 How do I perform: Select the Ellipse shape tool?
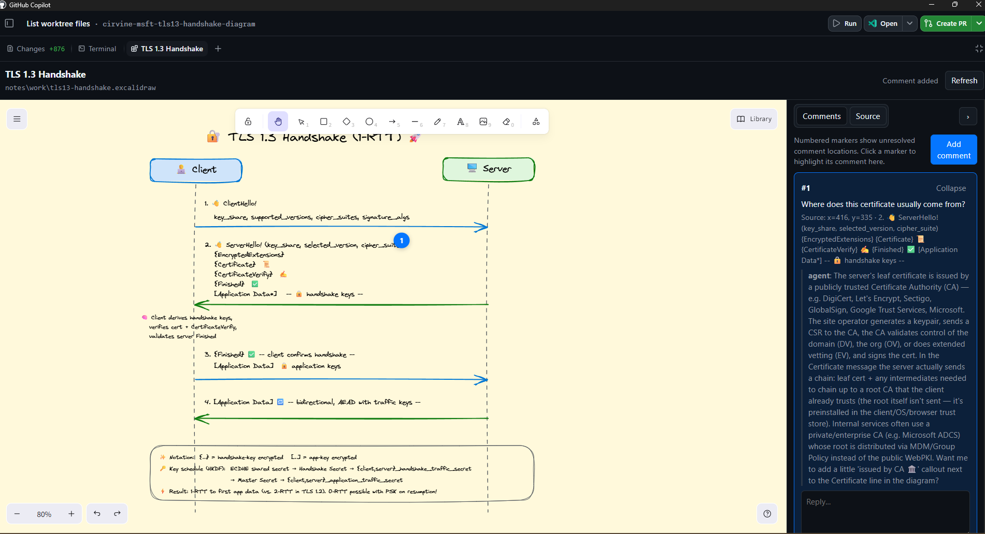point(370,122)
